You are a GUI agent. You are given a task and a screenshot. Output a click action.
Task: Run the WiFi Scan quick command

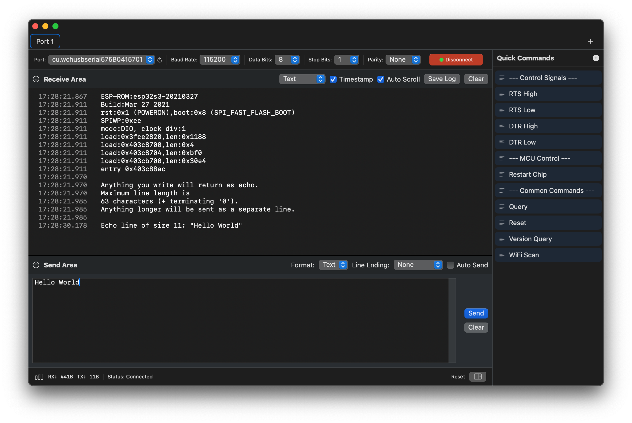(548, 255)
